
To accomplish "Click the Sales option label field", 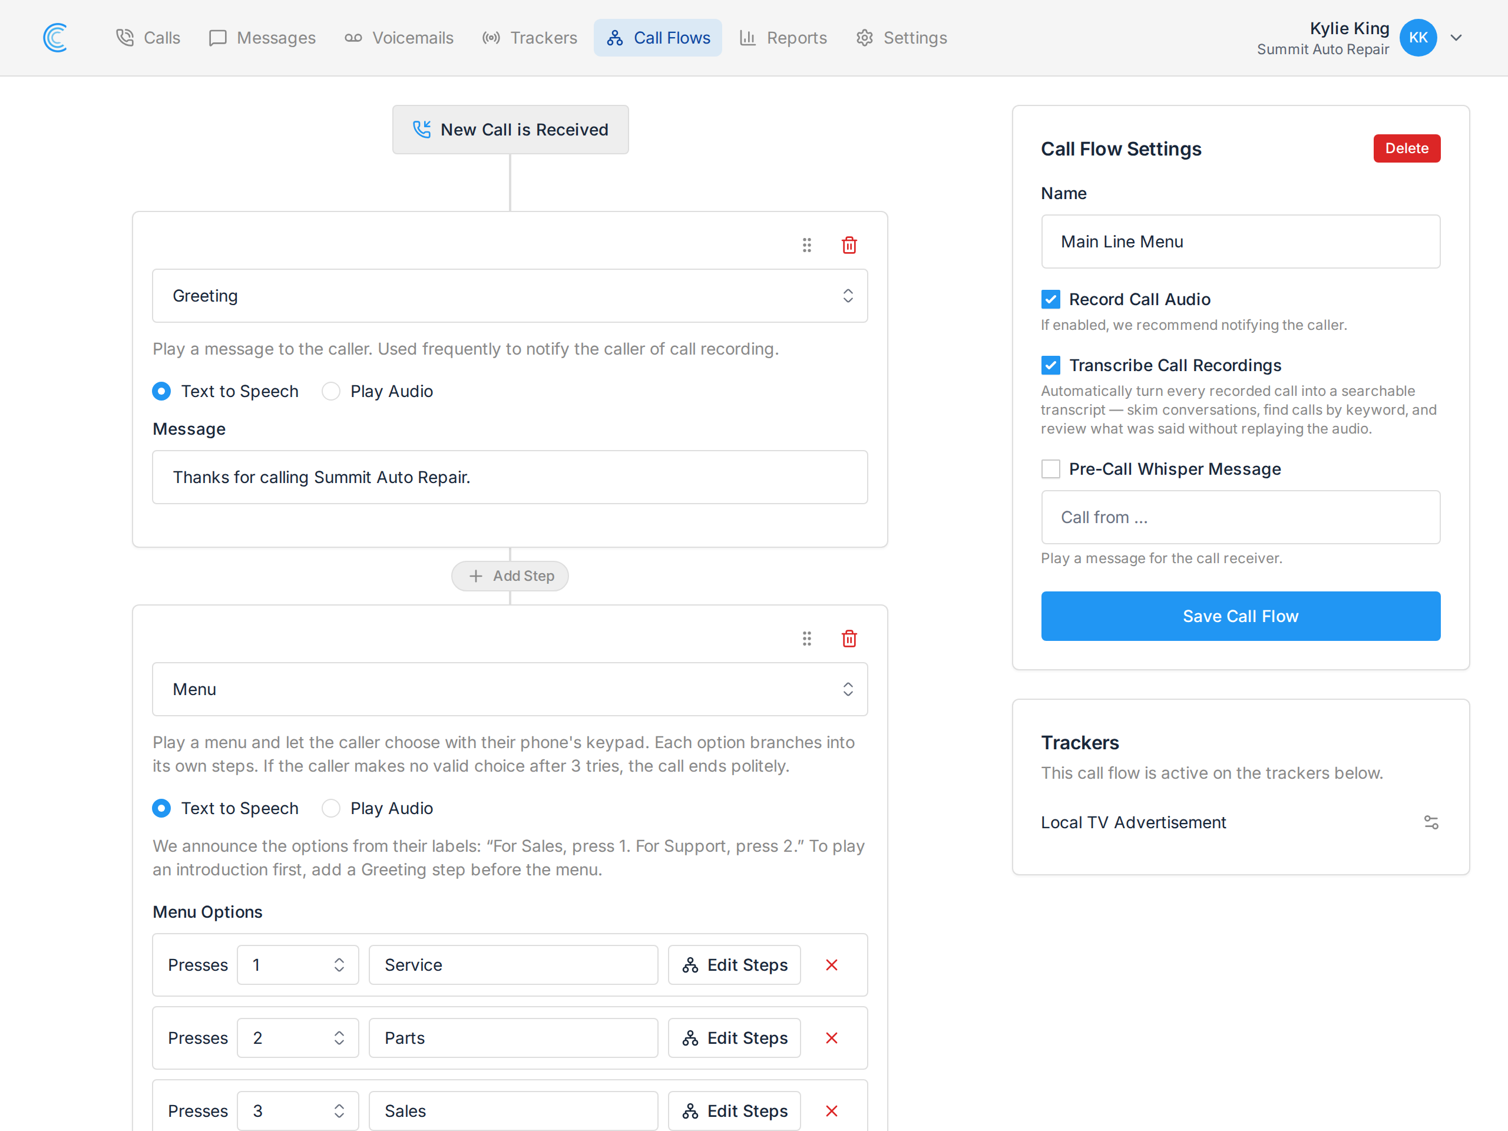I will pos(513,1110).
